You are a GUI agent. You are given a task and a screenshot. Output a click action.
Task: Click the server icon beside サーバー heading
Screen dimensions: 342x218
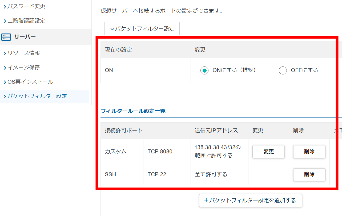pyautogui.click(x=6, y=37)
